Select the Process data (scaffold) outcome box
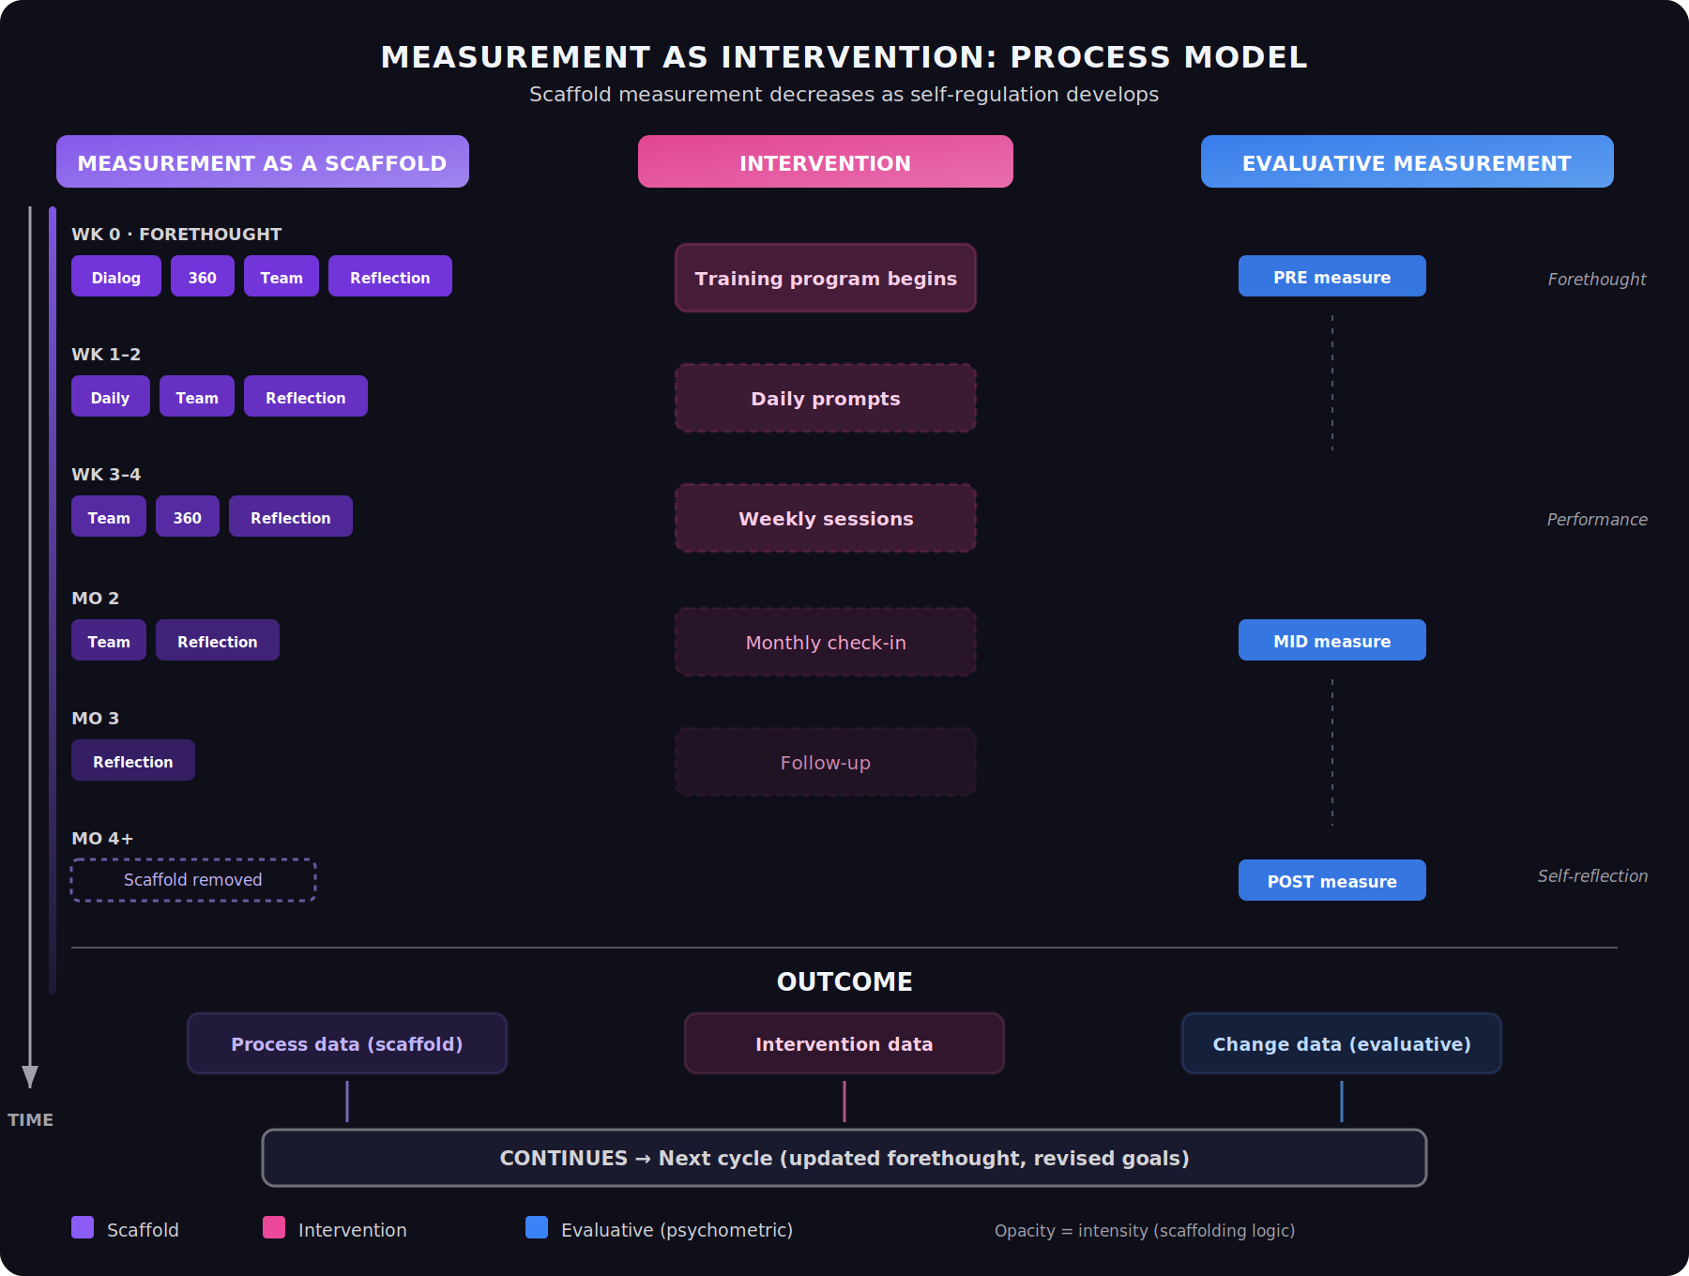The image size is (1689, 1276). pos(347,1043)
